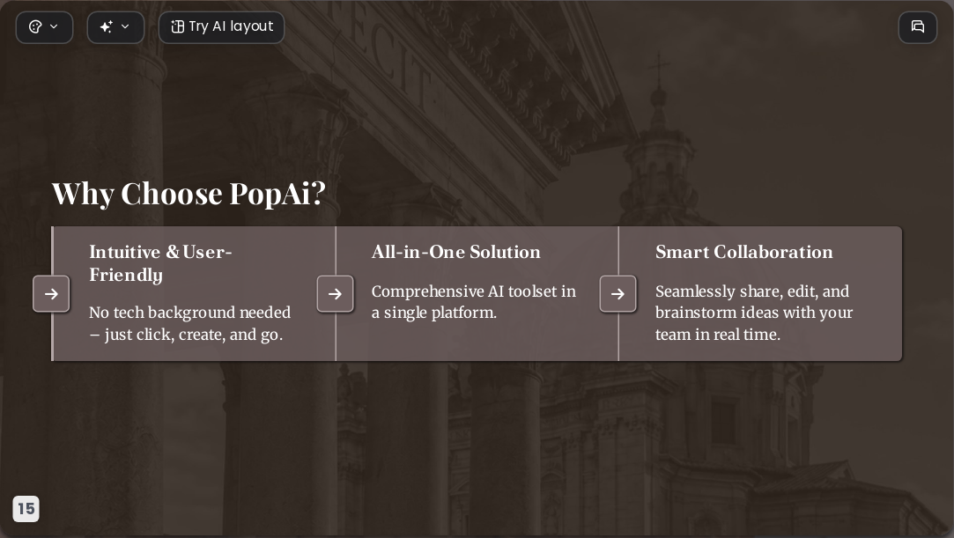This screenshot has height=538, width=954.
Task: Select the "Smart Collaboration" heading
Action: (744, 253)
